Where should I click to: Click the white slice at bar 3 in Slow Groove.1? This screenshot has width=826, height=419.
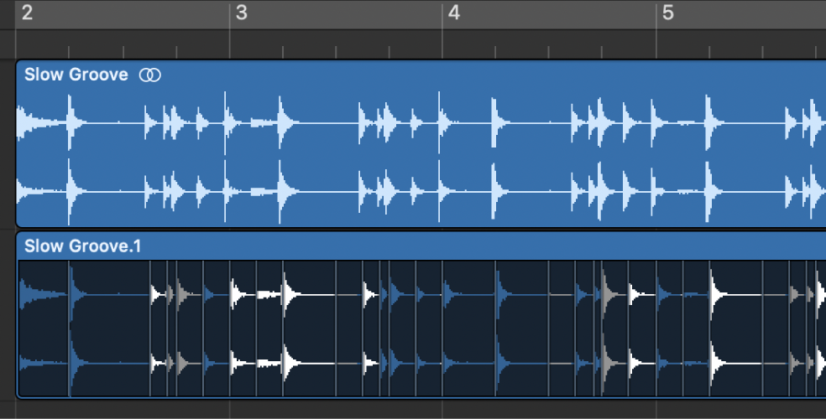click(243, 328)
